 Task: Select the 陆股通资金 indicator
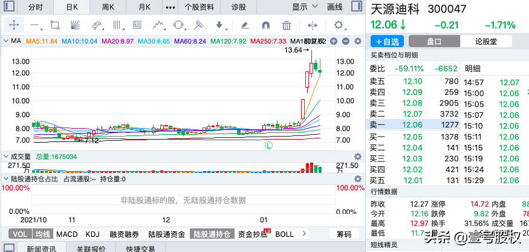click(x=167, y=234)
